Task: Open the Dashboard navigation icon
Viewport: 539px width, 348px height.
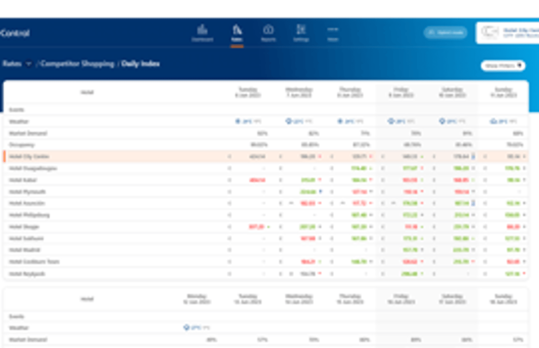Action: click(x=202, y=33)
